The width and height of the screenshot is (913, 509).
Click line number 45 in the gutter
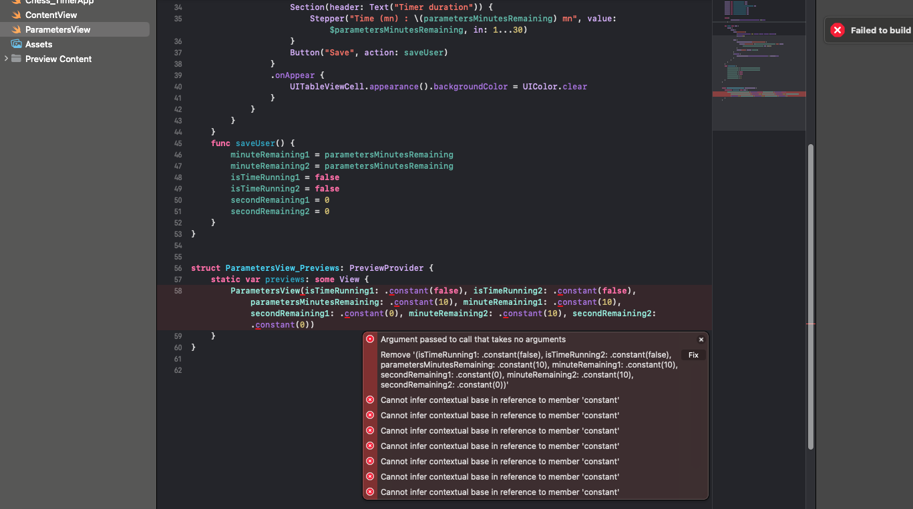(x=177, y=143)
